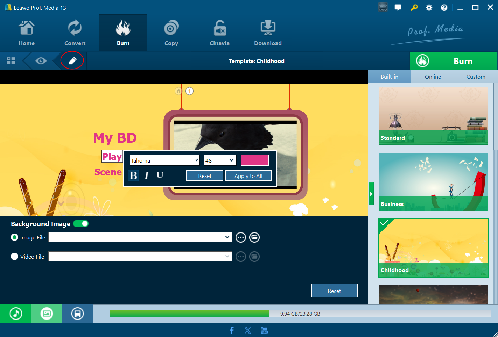Click the key registration icon
Image resolution: width=498 pixels, height=337 pixels.
click(x=414, y=7)
